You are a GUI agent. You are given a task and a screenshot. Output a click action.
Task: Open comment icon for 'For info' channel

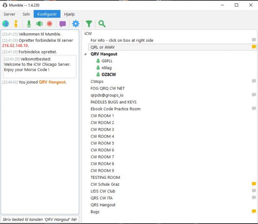click(254, 40)
